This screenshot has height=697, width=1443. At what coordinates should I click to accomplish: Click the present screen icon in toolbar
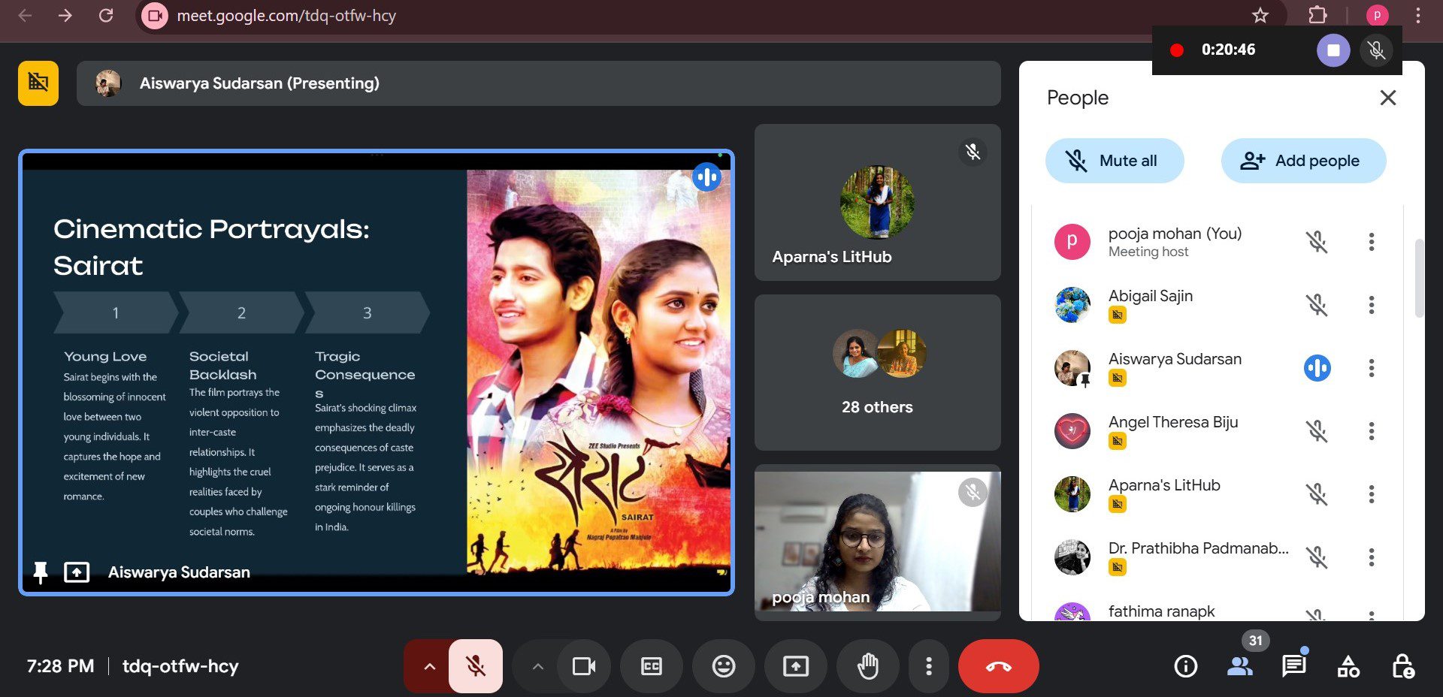click(x=795, y=666)
